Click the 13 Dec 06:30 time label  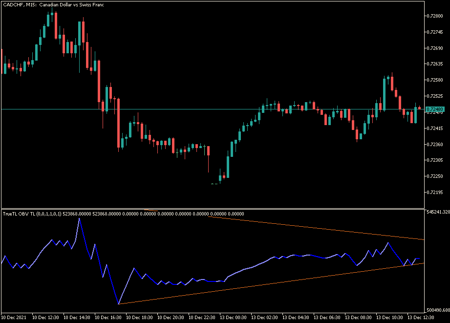327,318
